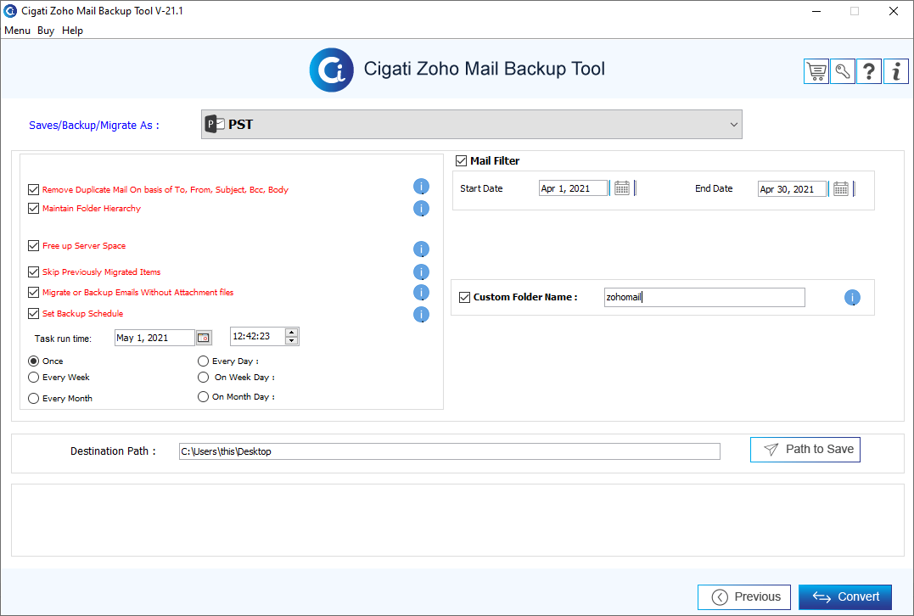
Task: Click the Previous button
Action: pos(743,596)
